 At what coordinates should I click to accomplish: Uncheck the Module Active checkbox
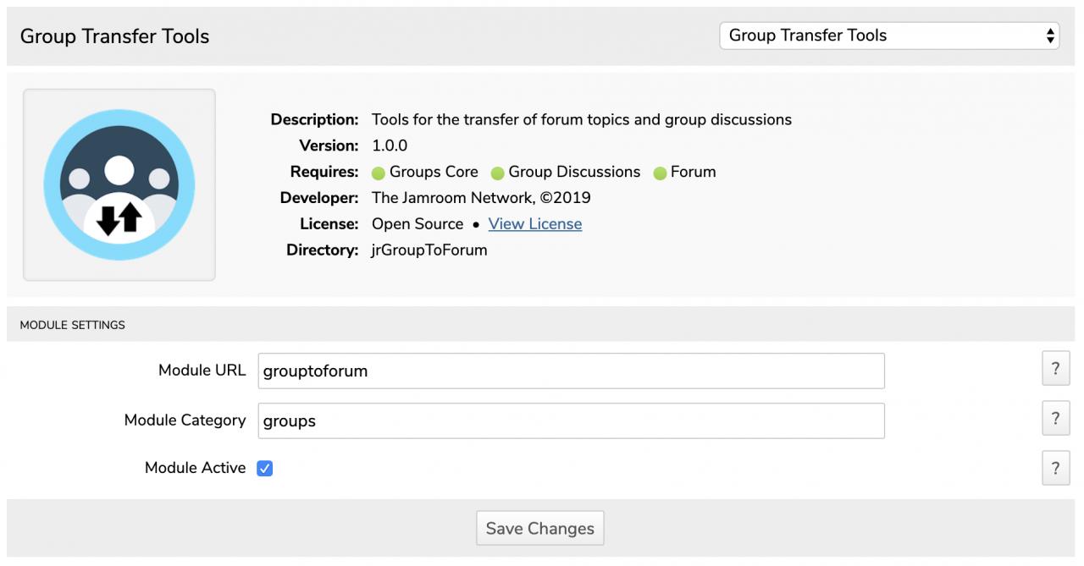tap(265, 469)
